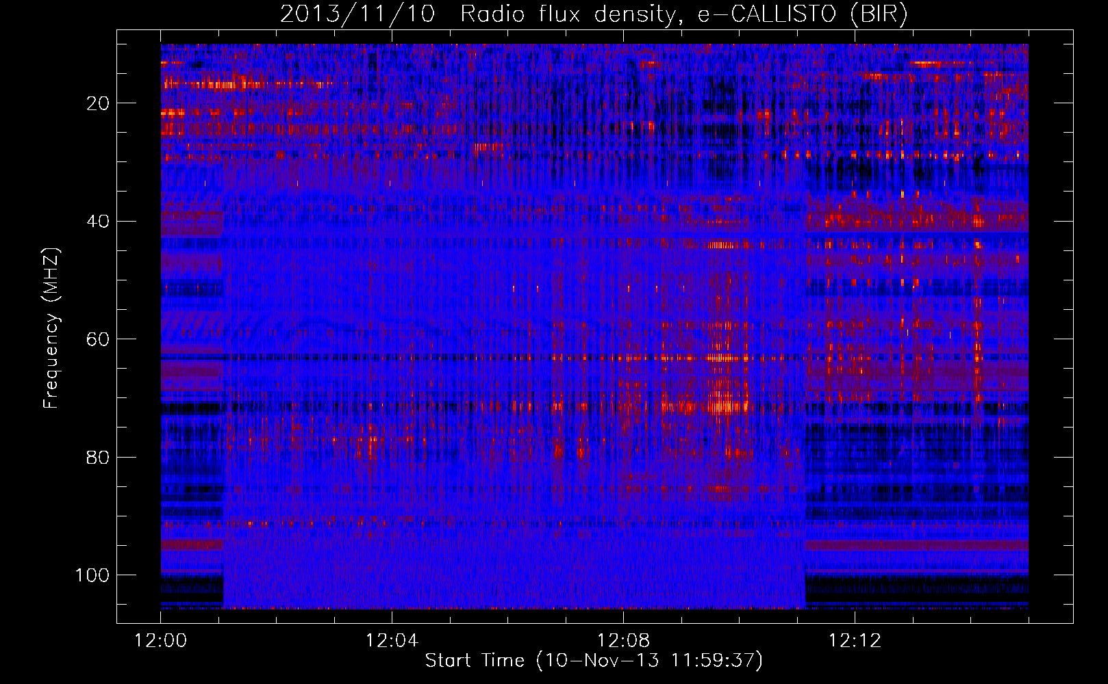1108x684 pixels.
Task: Click the "Frequency (MHZ)" axis label
Action: (51, 328)
